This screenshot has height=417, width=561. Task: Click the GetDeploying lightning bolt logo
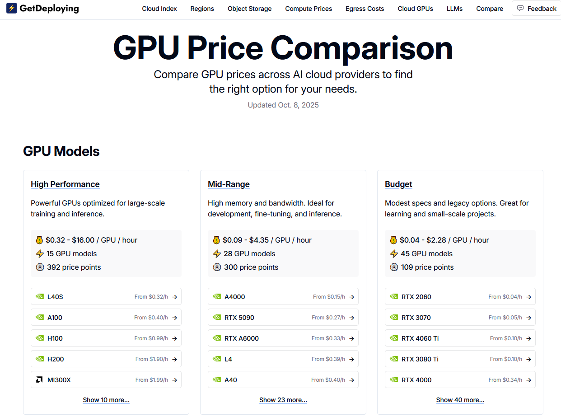coord(12,9)
